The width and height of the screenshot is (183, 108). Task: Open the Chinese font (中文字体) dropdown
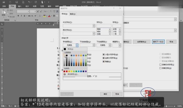(94, 26)
